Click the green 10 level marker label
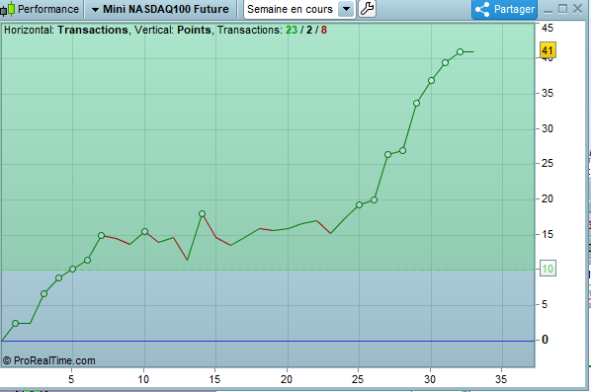 pyautogui.click(x=548, y=269)
